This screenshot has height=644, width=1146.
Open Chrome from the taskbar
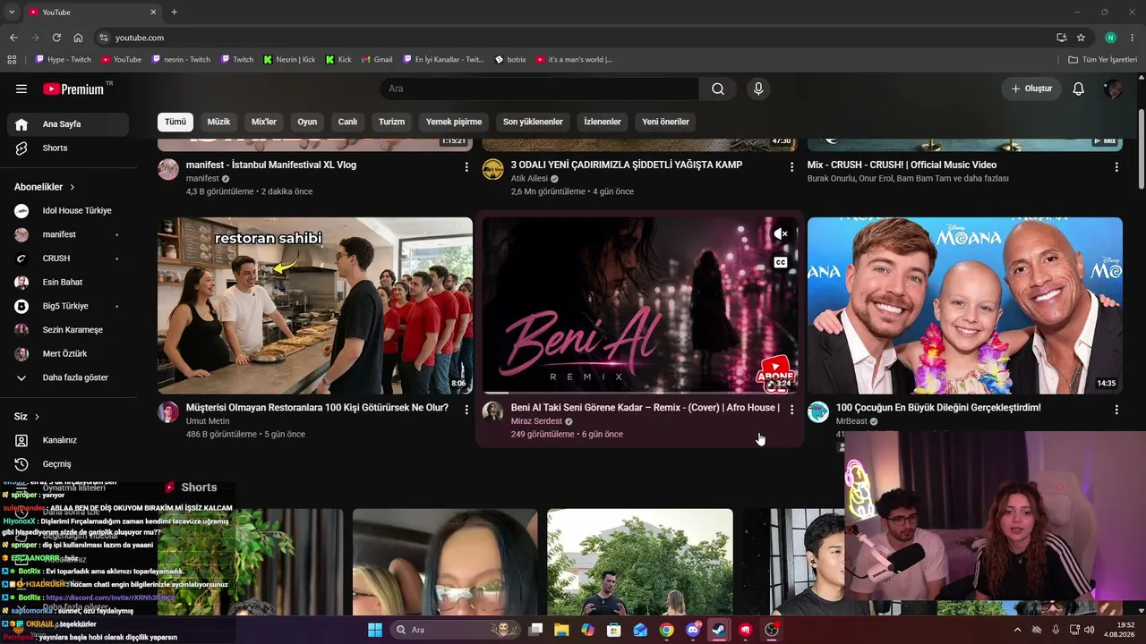click(x=666, y=630)
